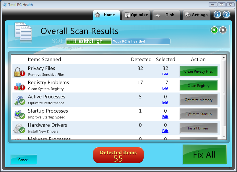Click the Total PC Health title icon
The height and width of the screenshot is (172, 237).
click(x=5, y=5)
